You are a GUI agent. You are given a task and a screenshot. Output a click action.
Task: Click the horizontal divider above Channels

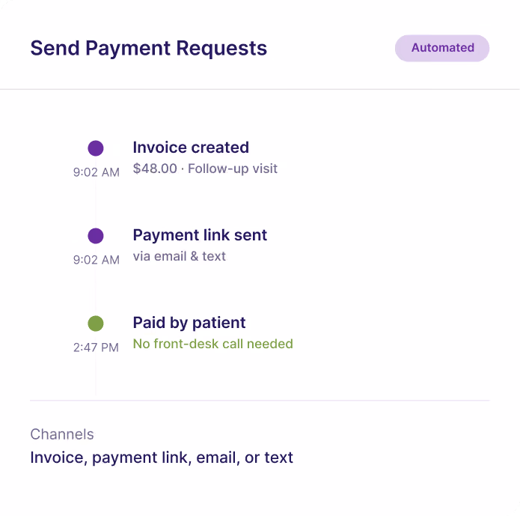click(260, 401)
